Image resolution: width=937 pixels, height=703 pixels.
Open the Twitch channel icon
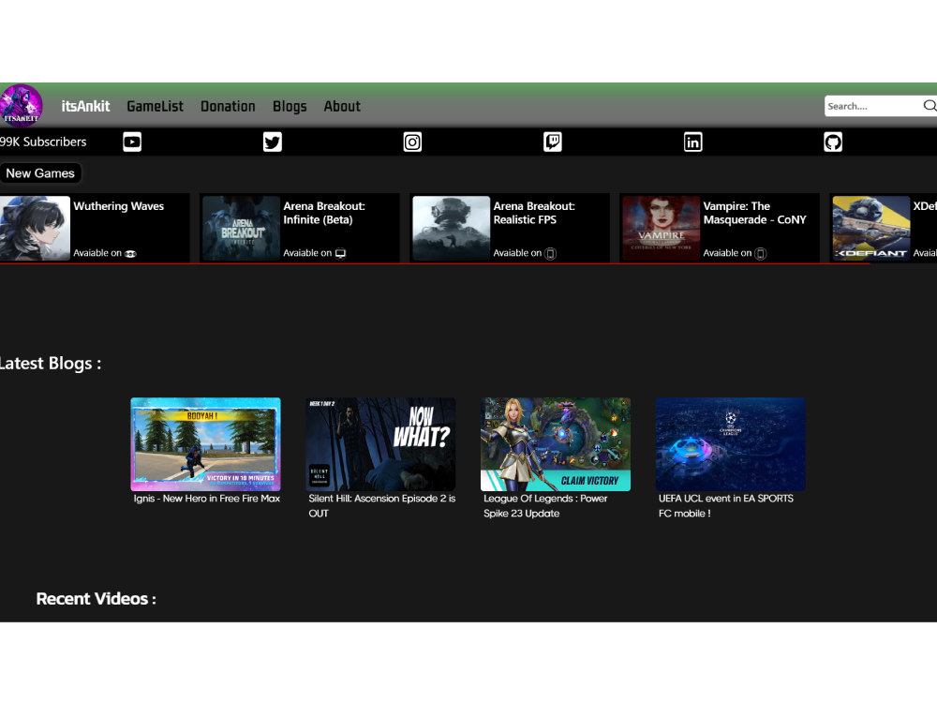coord(553,142)
